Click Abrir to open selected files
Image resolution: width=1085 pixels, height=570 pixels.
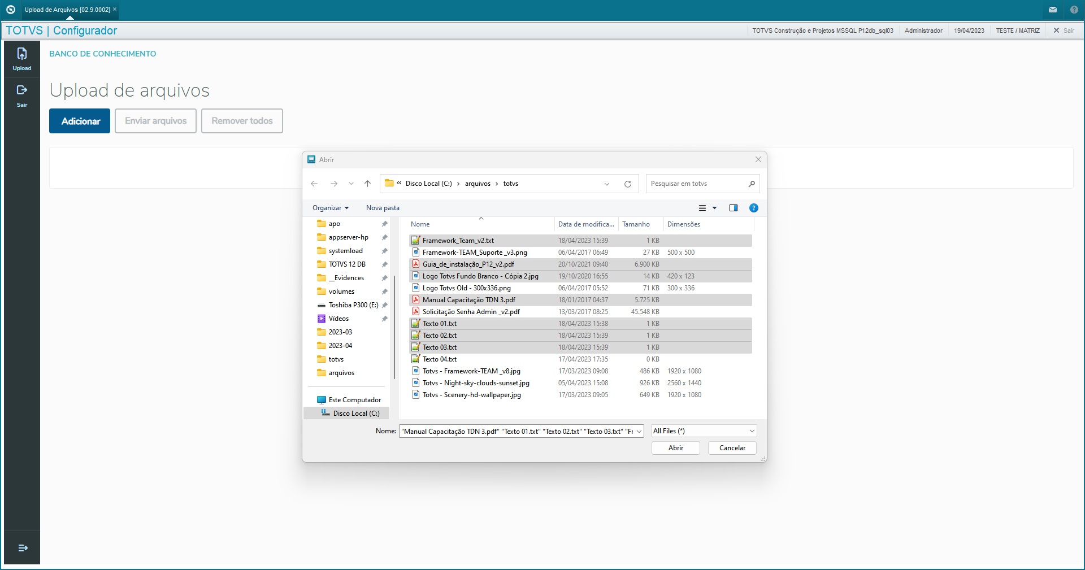[x=676, y=448]
